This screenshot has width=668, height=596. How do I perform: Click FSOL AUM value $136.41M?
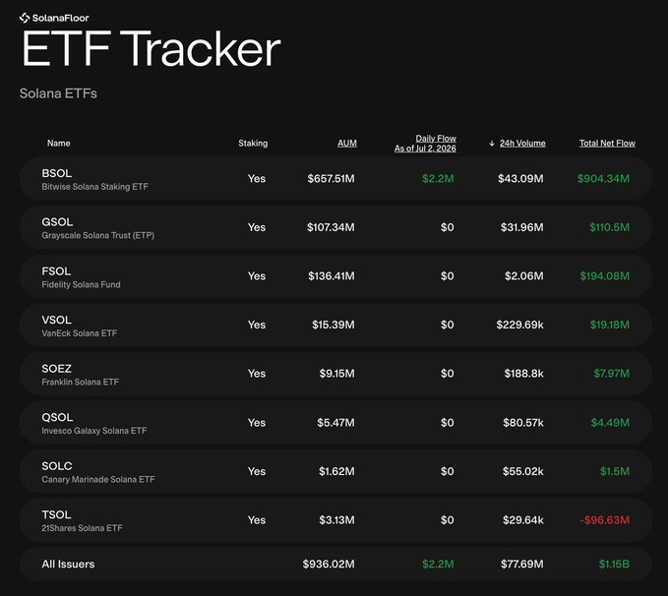332,276
